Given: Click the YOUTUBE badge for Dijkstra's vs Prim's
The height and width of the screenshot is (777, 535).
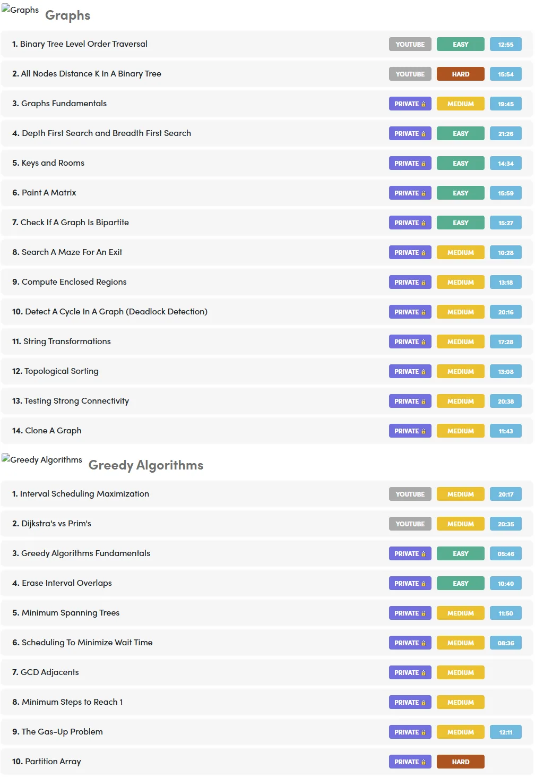Looking at the screenshot, I should 410,524.
